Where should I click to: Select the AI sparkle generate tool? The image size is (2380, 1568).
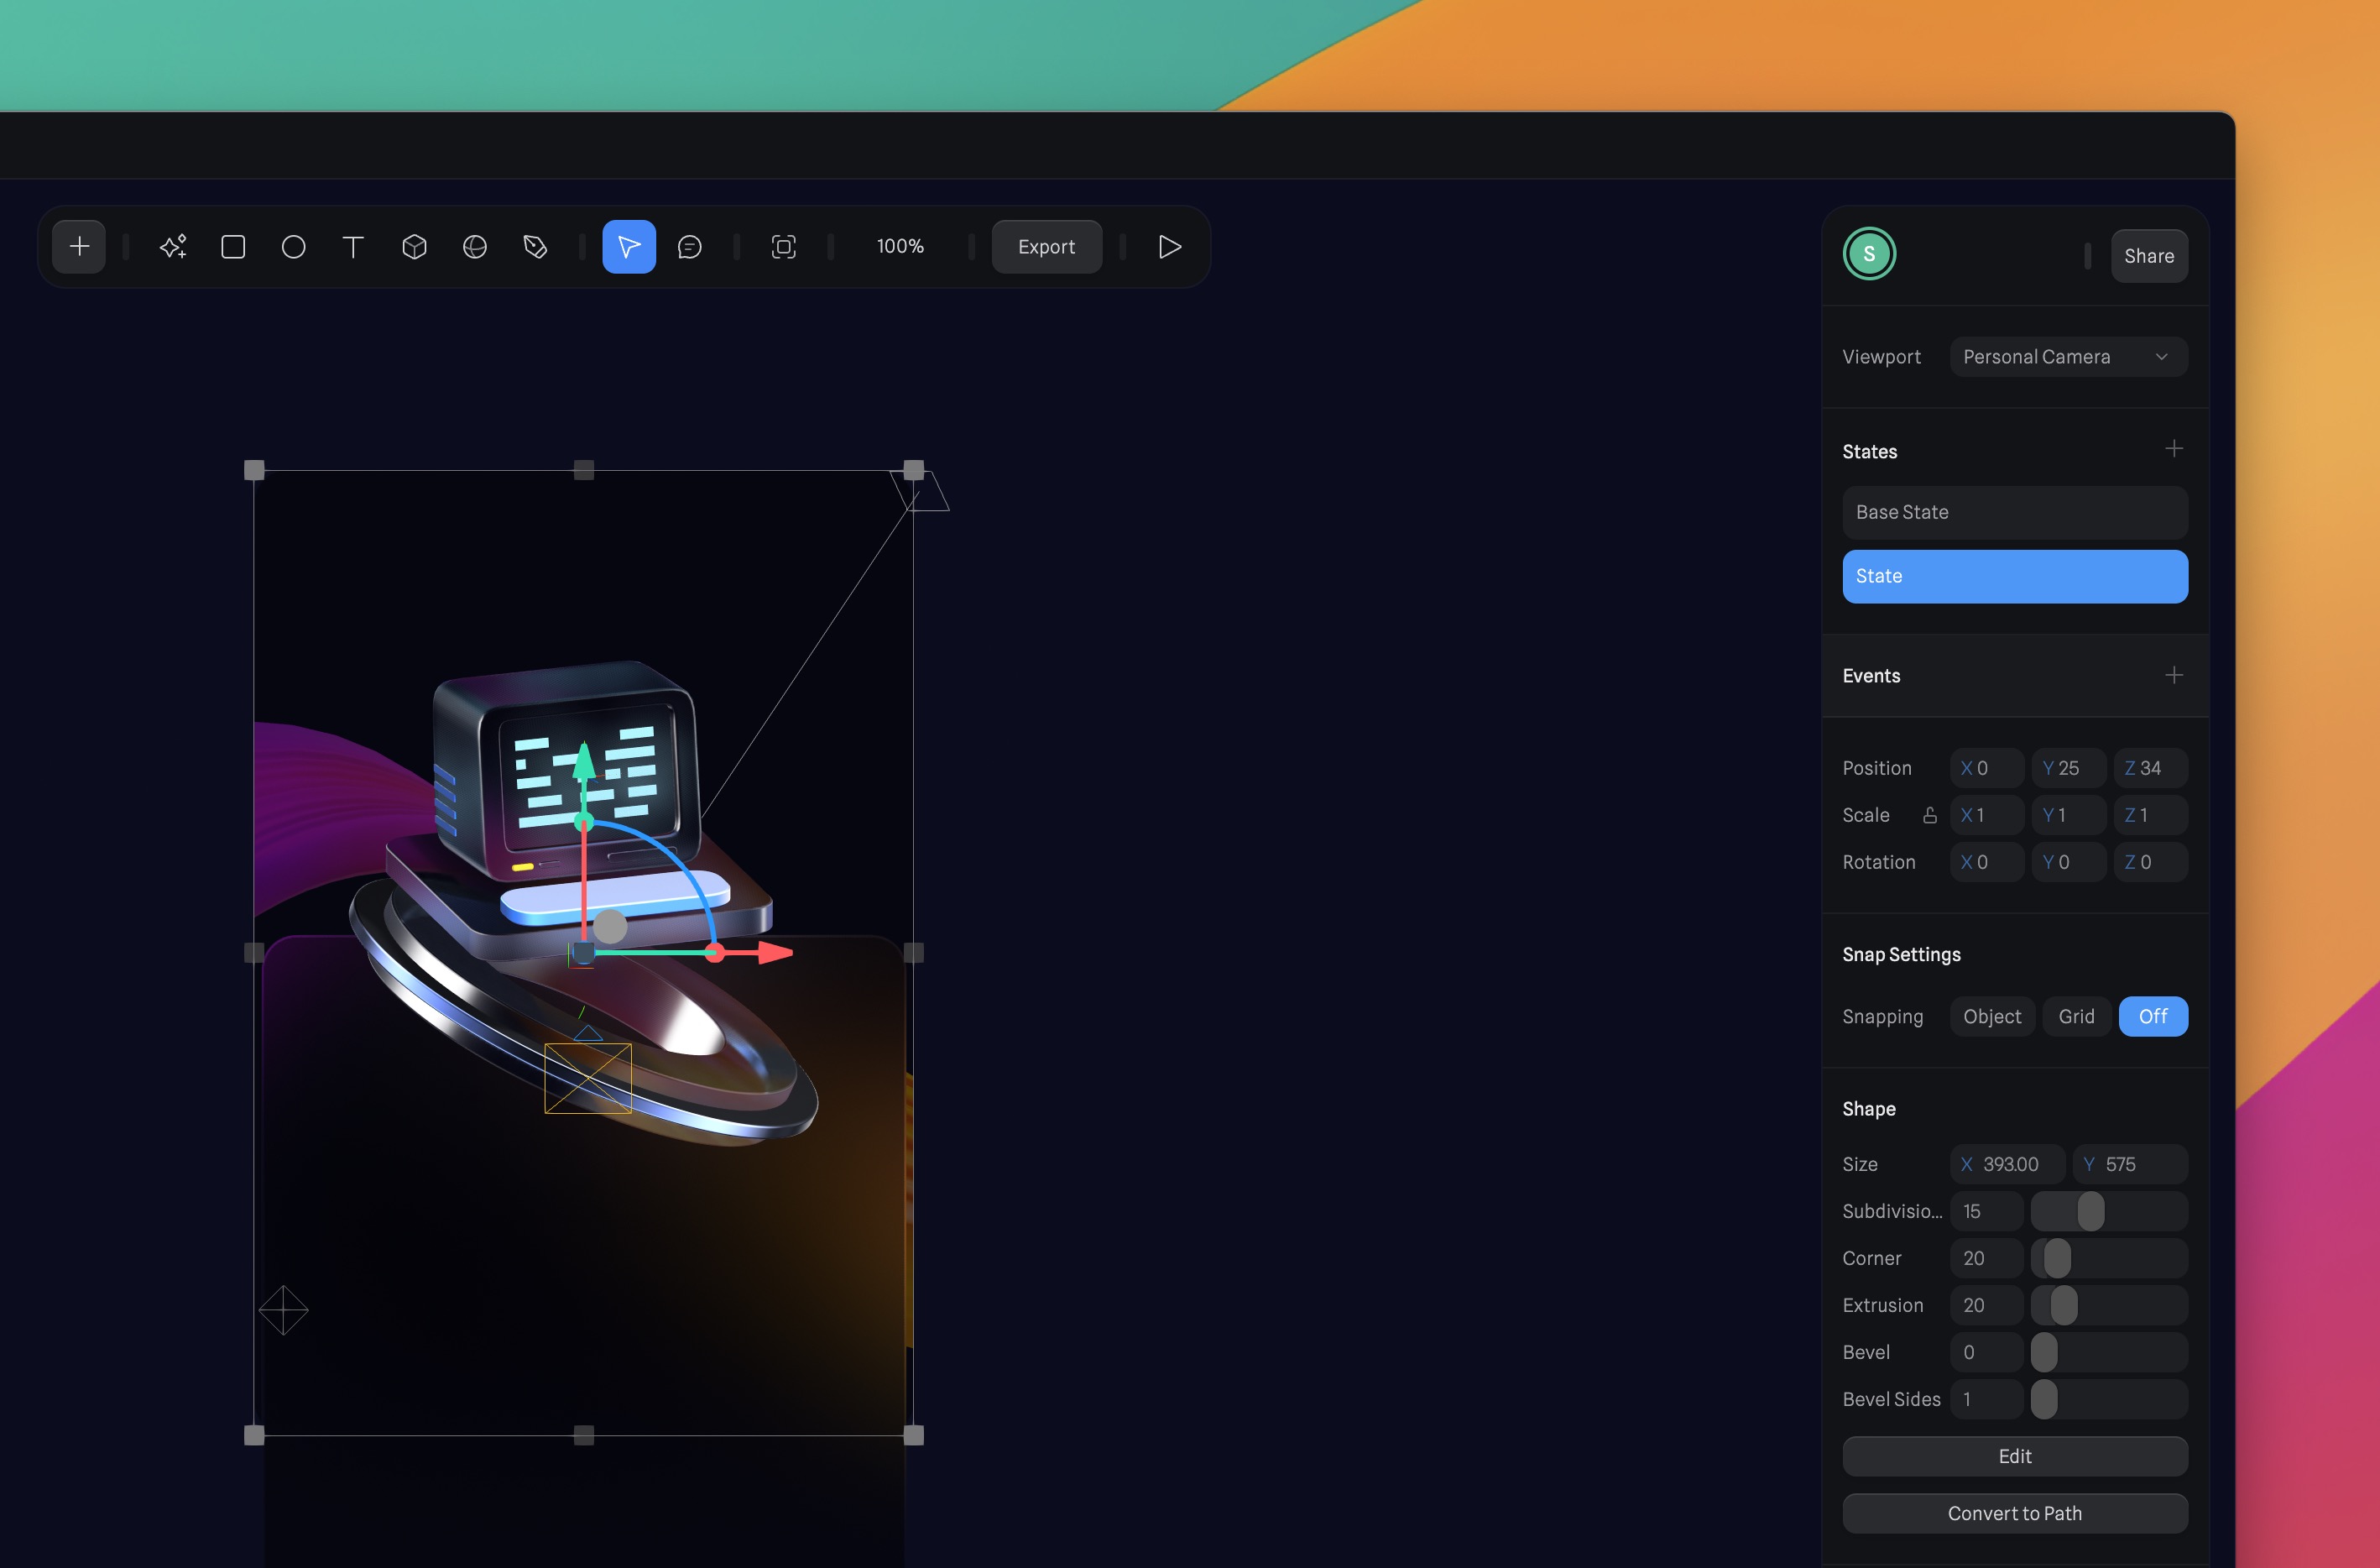point(173,246)
